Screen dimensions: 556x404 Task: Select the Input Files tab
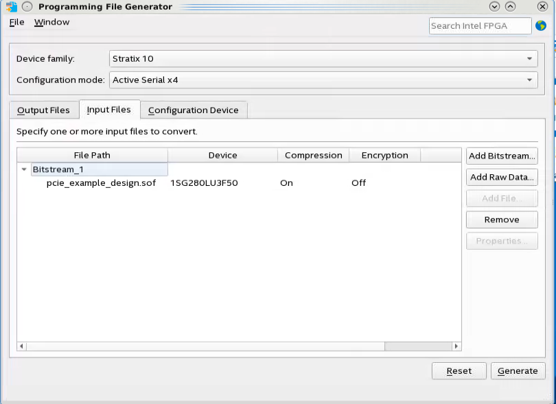(x=109, y=110)
